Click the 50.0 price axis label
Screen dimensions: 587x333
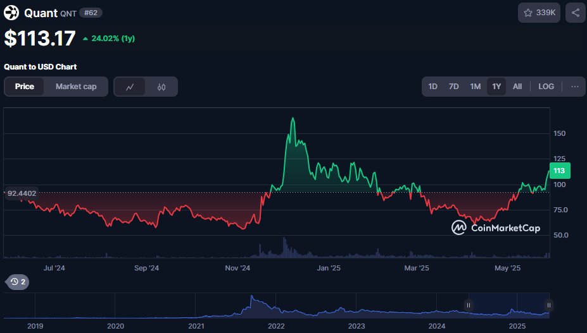point(561,235)
